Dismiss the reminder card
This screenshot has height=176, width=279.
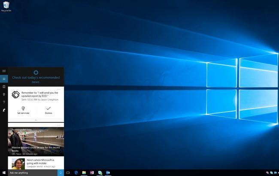point(49,110)
